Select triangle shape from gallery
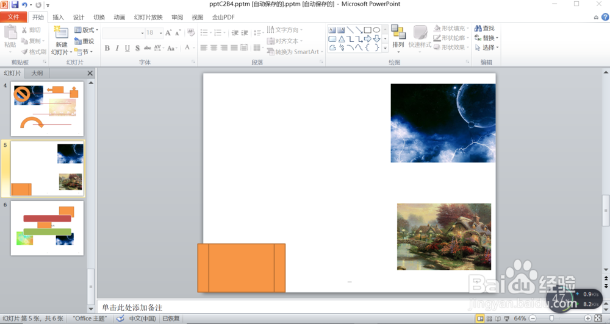Image resolution: width=610 pixels, height=324 pixels. pyautogui.click(x=341, y=39)
